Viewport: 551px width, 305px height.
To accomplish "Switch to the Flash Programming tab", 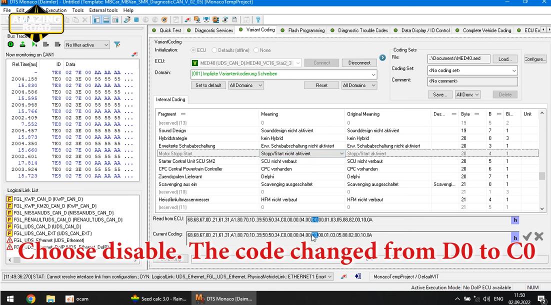I will coord(303,30).
